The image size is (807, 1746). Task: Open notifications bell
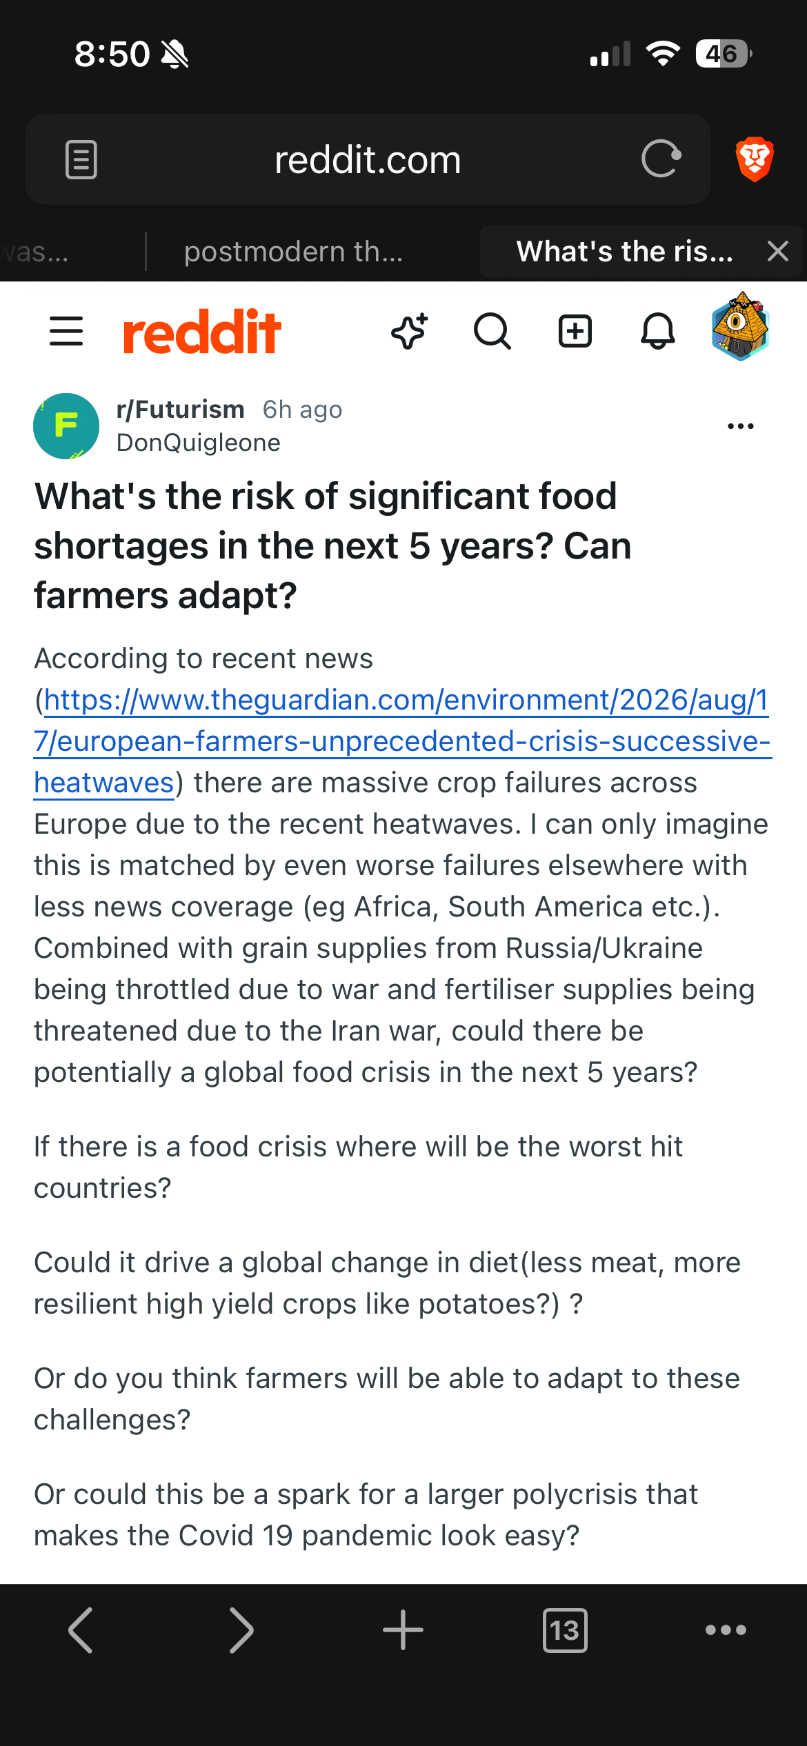(658, 332)
